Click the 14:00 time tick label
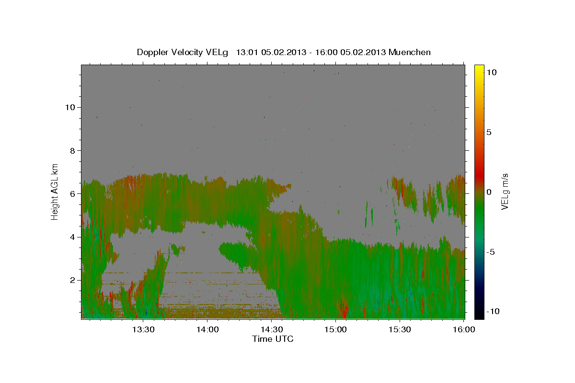 207,329
